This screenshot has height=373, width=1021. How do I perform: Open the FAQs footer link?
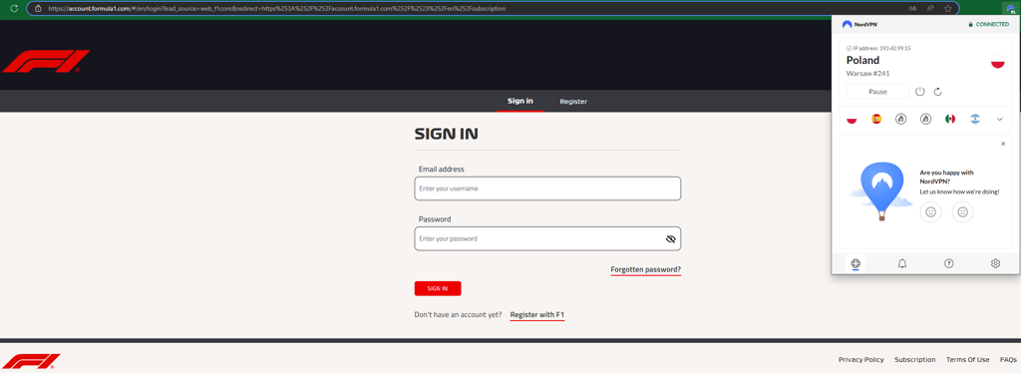[x=1009, y=359]
